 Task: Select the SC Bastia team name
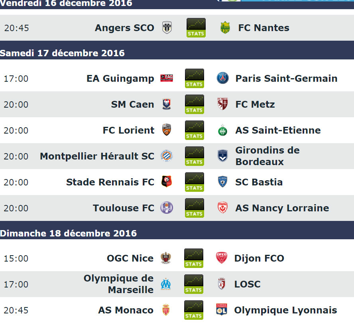259,182
